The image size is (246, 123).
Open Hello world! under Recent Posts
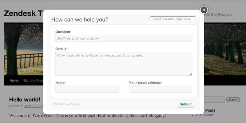[x=204, y=115]
